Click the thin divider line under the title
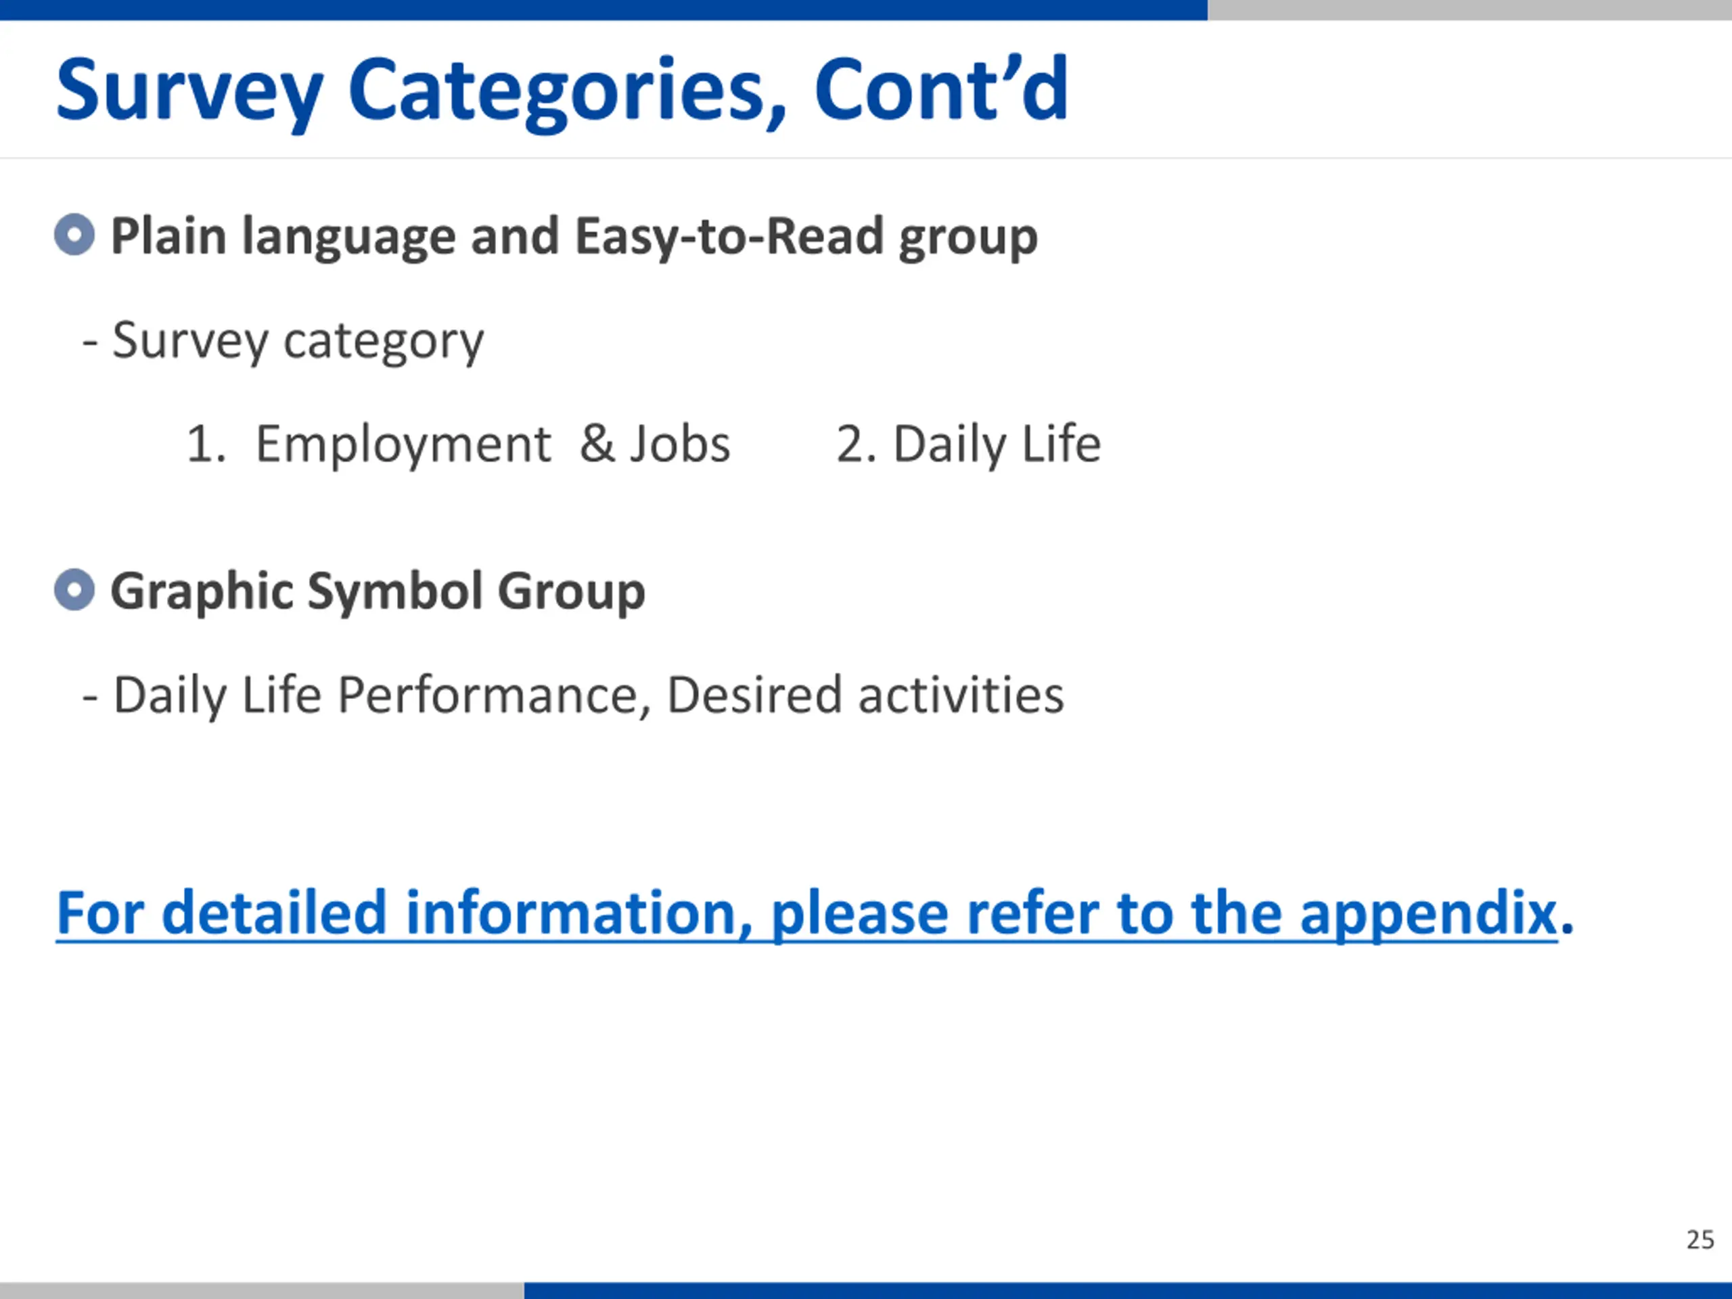This screenshot has width=1732, height=1299. [x=866, y=158]
